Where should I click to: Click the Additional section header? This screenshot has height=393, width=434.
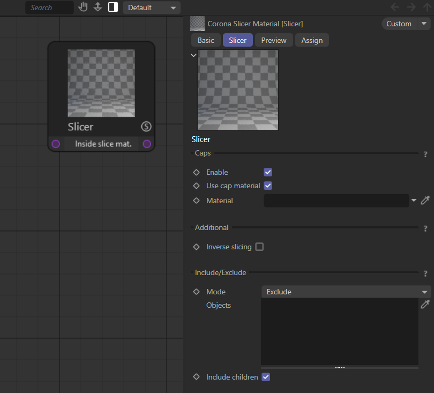pos(212,227)
